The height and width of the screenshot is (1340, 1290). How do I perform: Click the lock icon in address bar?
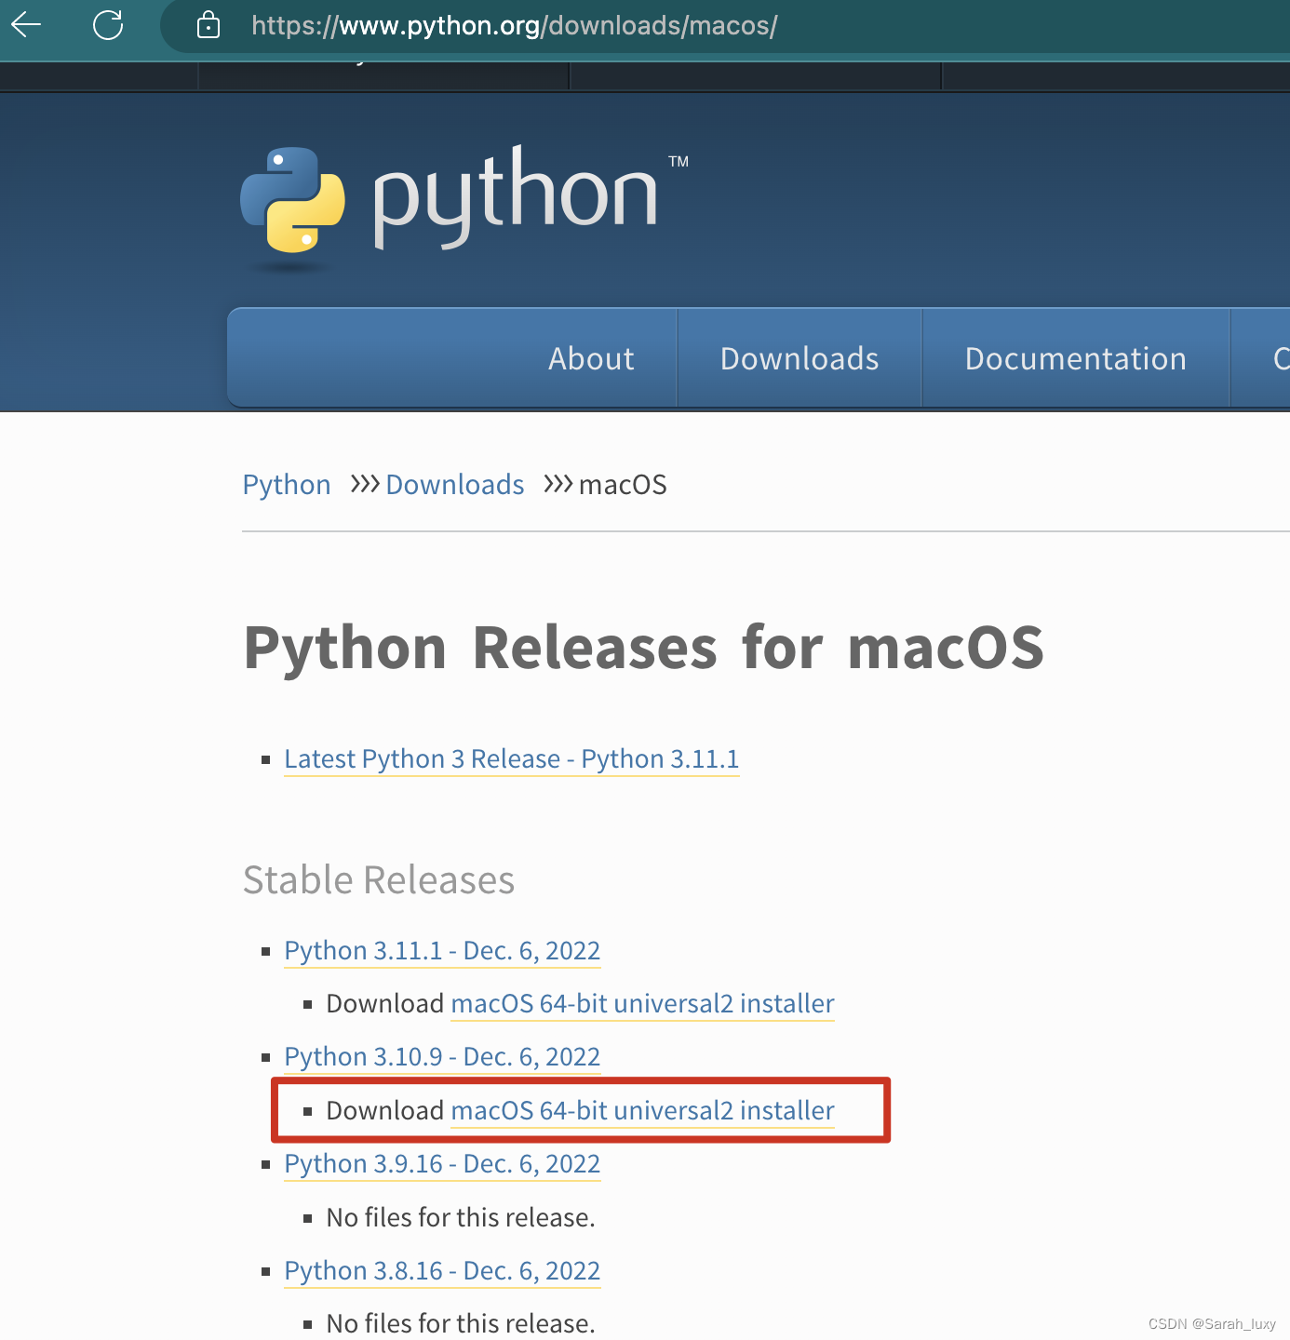208,25
